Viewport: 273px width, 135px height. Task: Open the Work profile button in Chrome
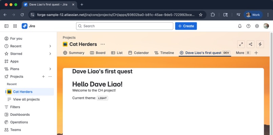pos(253,15)
